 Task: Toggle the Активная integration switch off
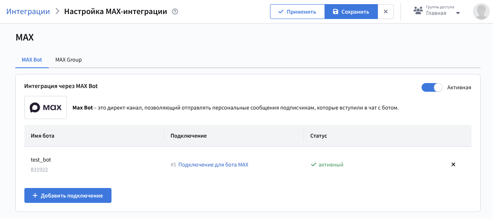(431, 88)
